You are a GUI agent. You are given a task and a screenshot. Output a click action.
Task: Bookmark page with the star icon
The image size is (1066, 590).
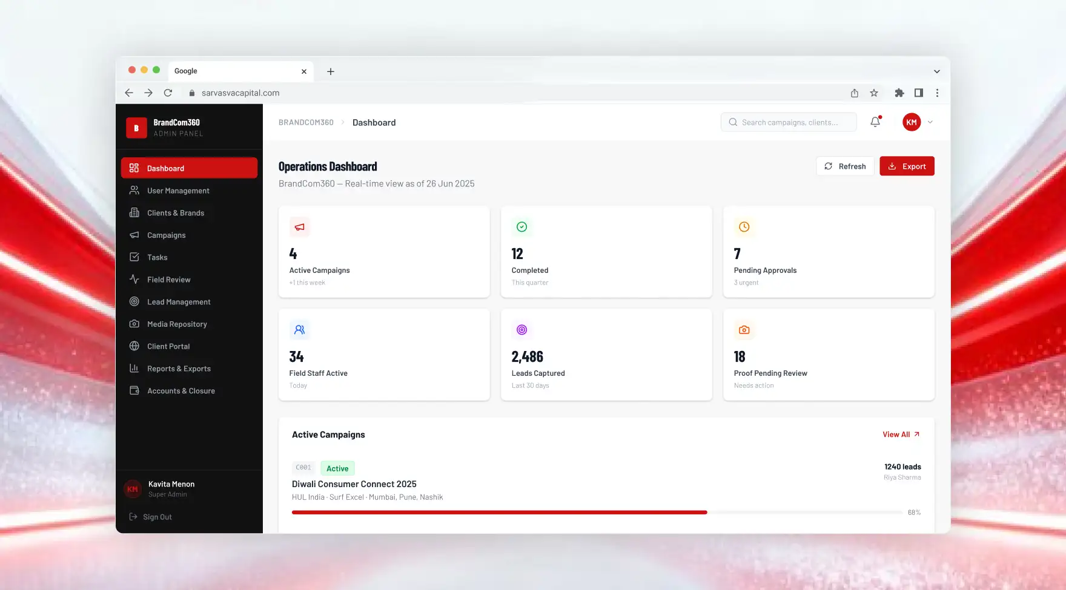(873, 93)
